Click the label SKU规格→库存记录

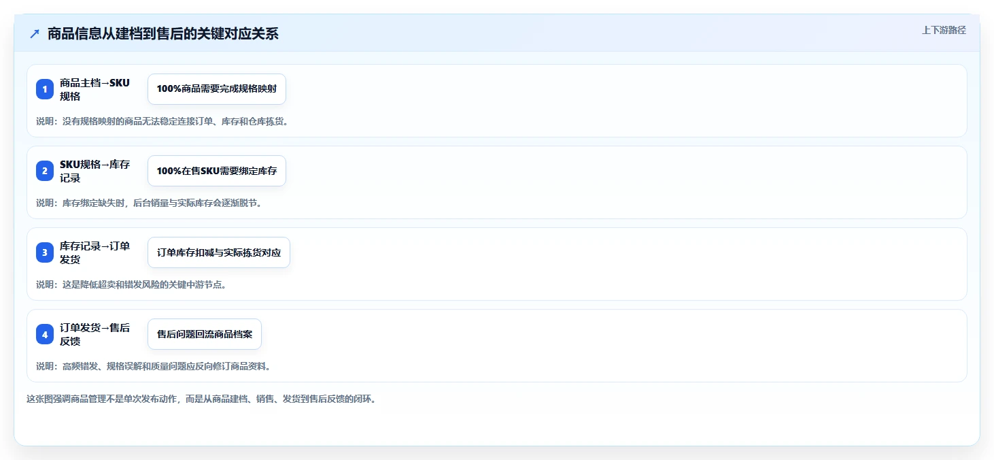(x=95, y=171)
